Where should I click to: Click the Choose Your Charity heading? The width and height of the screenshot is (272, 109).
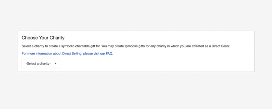[x=43, y=38]
